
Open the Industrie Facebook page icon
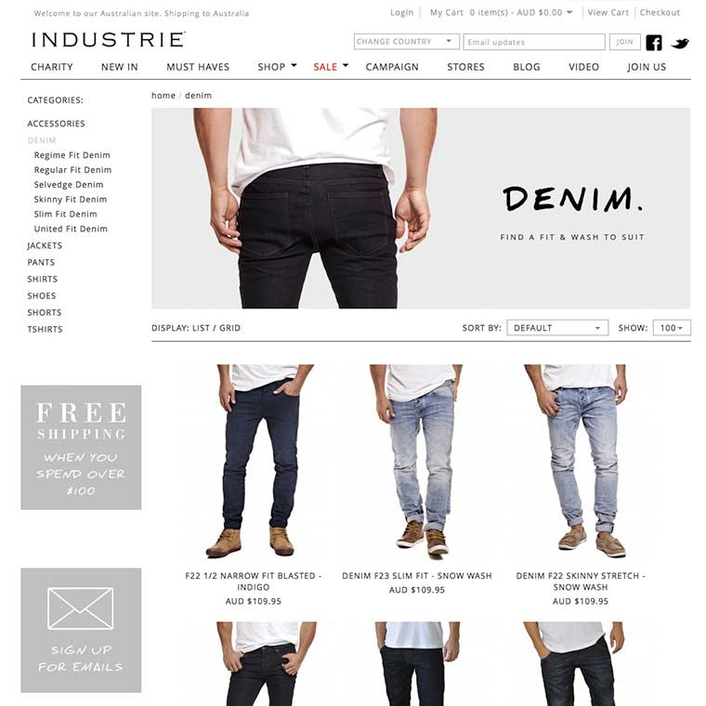click(654, 43)
